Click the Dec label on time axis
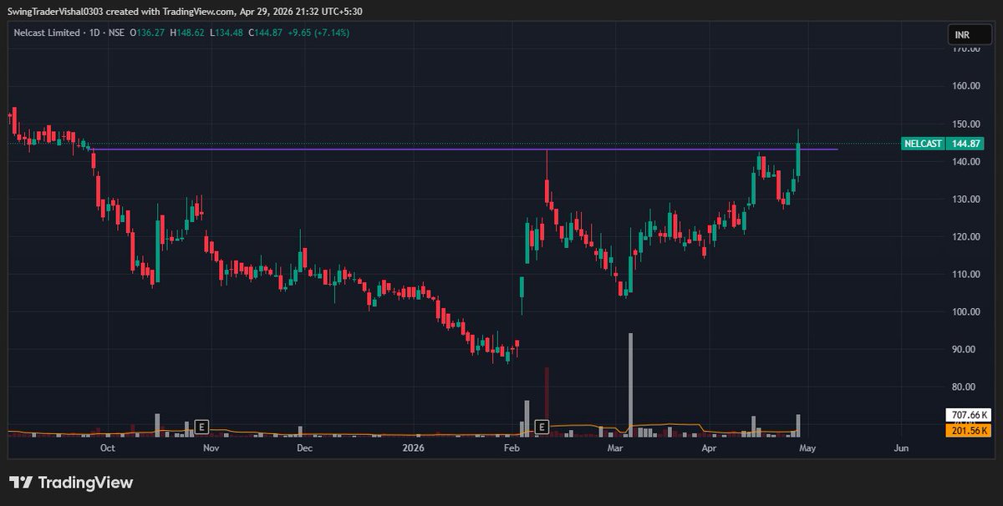This screenshot has width=1003, height=506. [304, 448]
